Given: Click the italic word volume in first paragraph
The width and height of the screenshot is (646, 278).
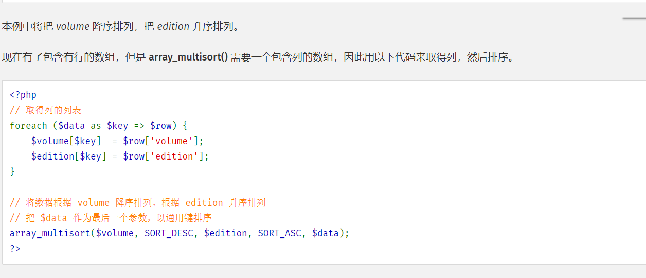Looking at the screenshot, I should coord(73,26).
